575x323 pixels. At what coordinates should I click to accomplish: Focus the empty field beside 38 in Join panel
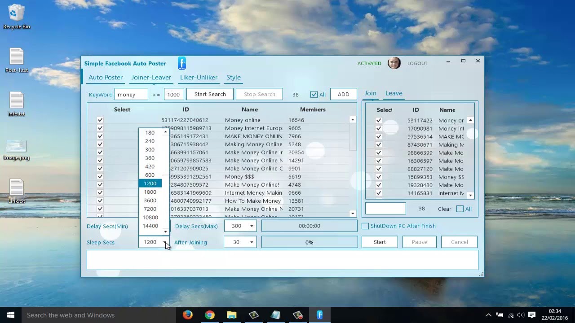pyautogui.click(x=385, y=209)
